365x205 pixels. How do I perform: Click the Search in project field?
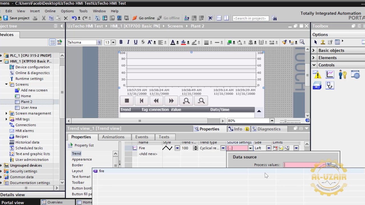pyautogui.click(x=251, y=18)
